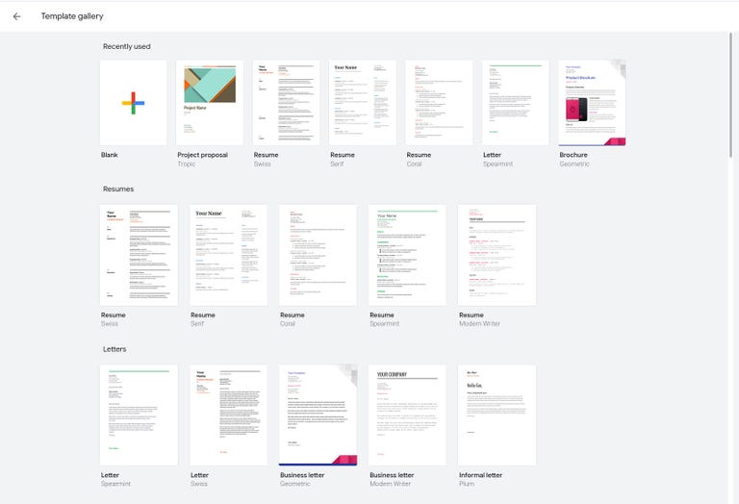Pick Resume Serif in Resumes section
The width and height of the screenshot is (739, 504).
pos(228,255)
